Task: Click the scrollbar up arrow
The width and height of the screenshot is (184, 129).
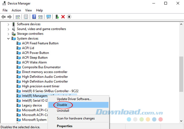Action: [181, 24]
